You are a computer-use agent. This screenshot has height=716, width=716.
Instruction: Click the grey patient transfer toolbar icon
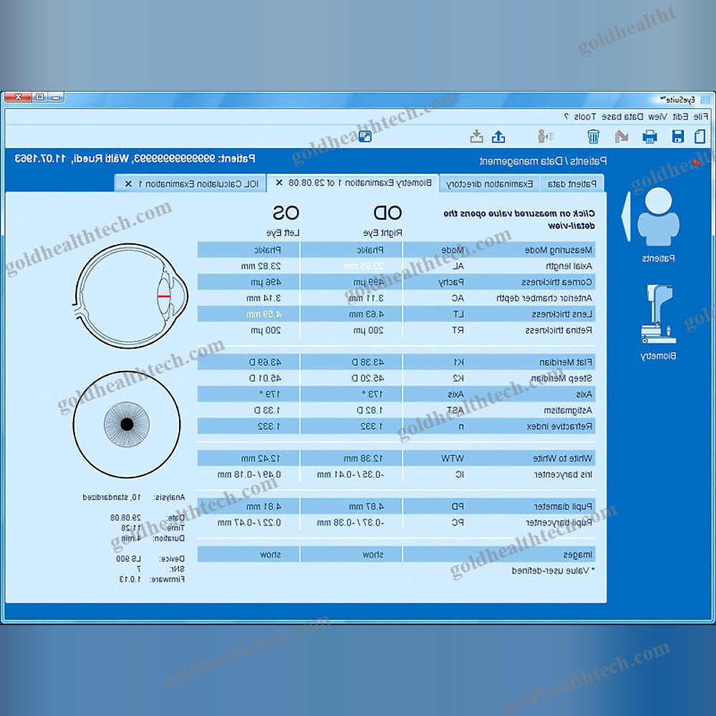click(x=545, y=136)
